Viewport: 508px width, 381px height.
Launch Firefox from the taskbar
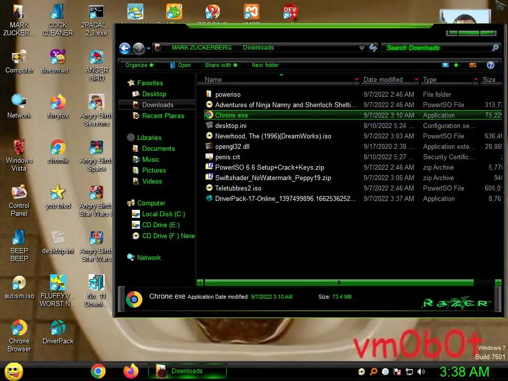coord(131,371)
